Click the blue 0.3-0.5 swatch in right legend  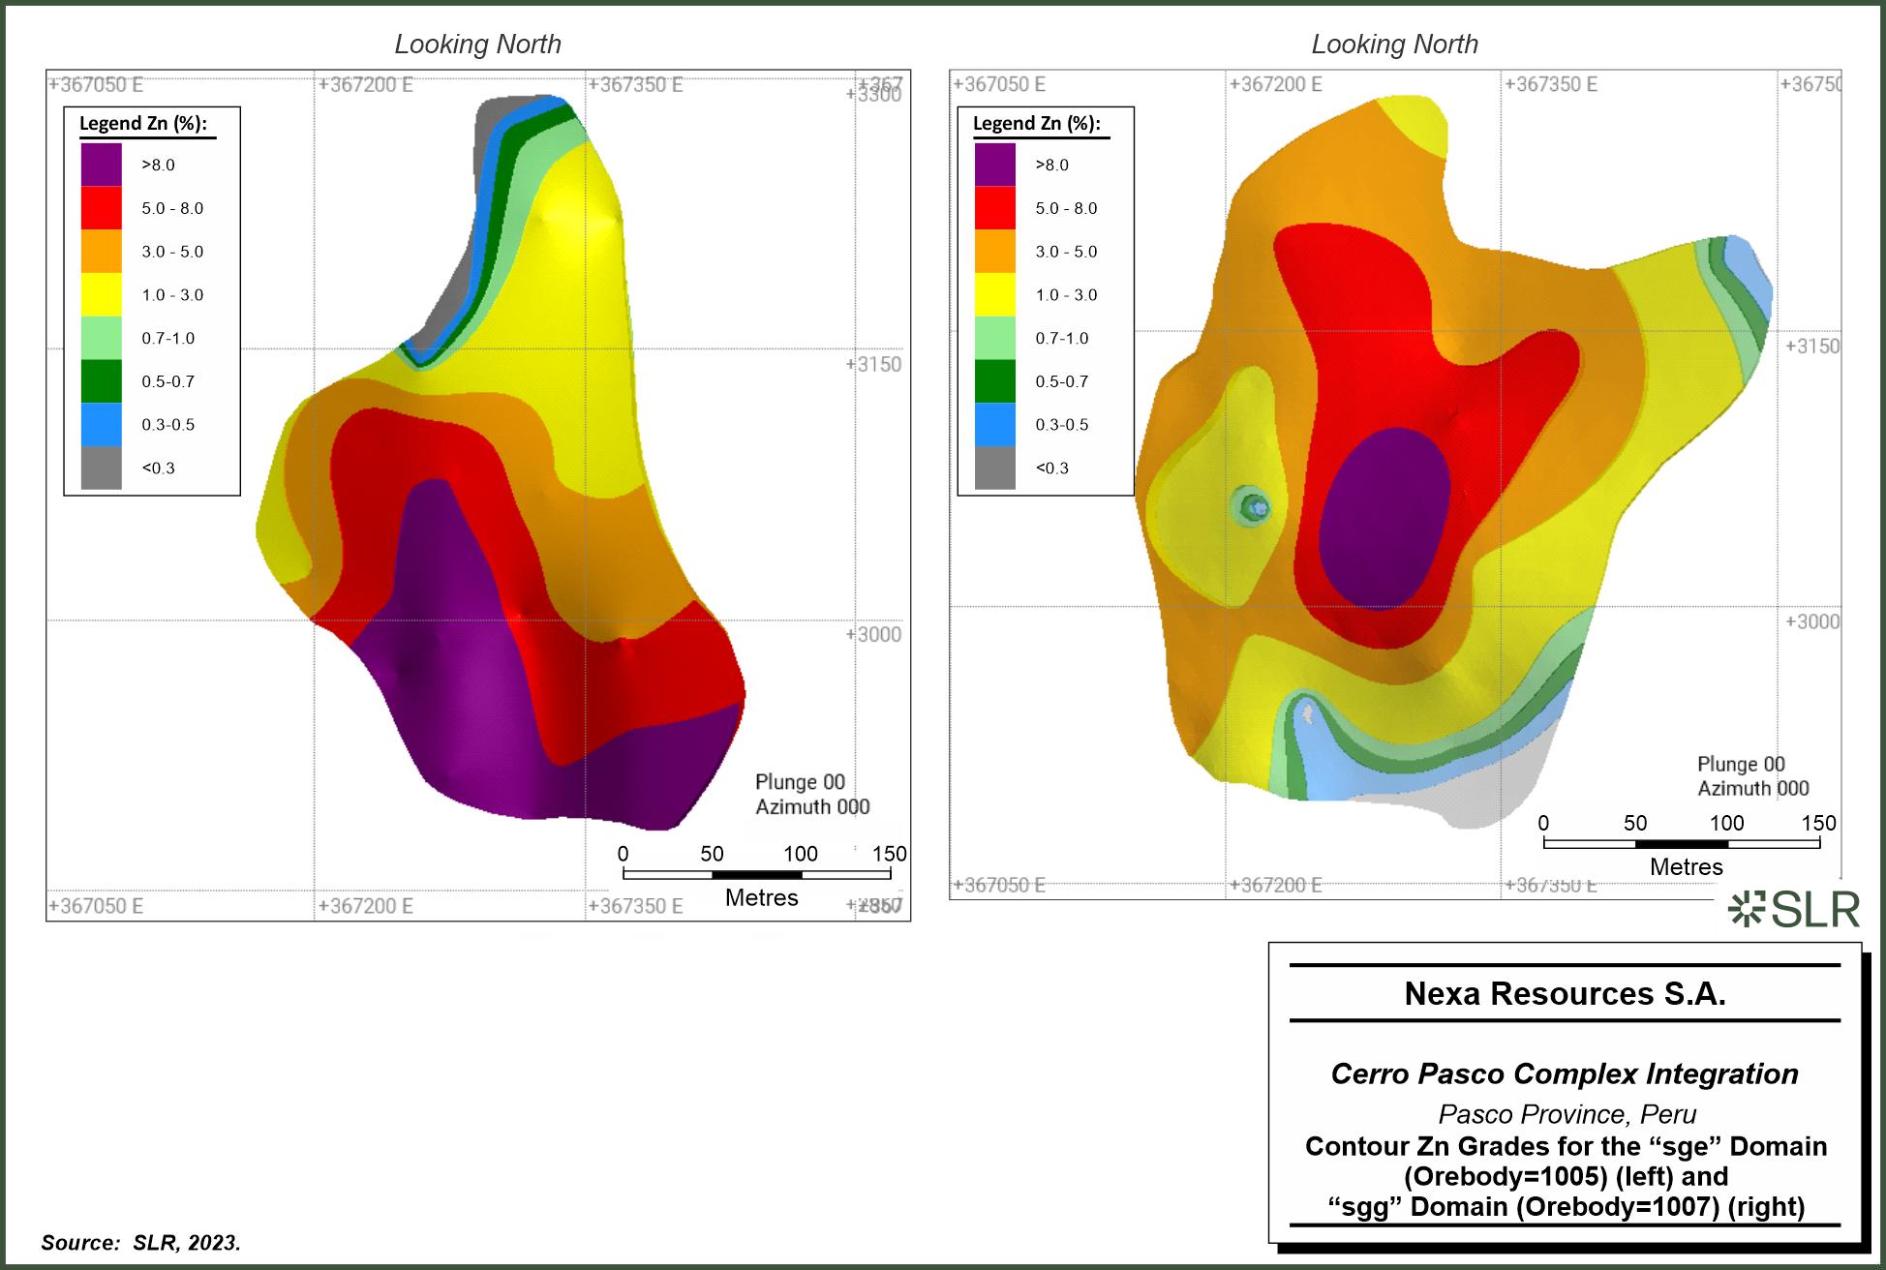pos(994,425)
